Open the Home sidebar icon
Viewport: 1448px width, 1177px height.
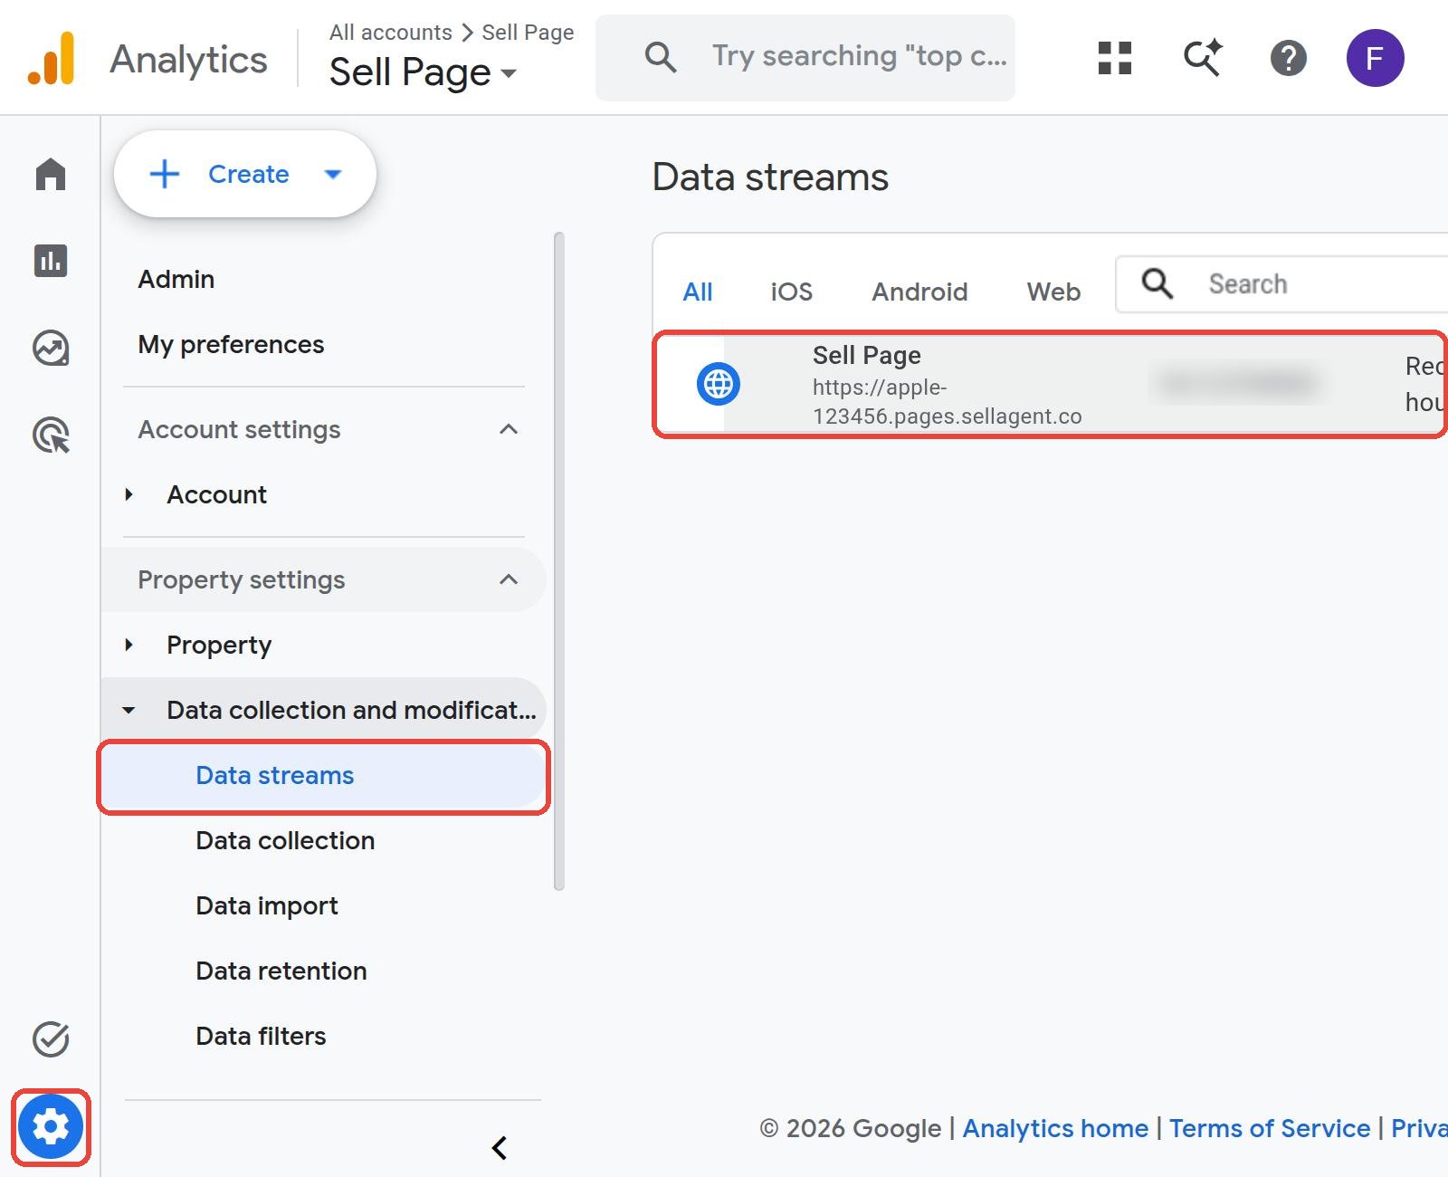51,174
